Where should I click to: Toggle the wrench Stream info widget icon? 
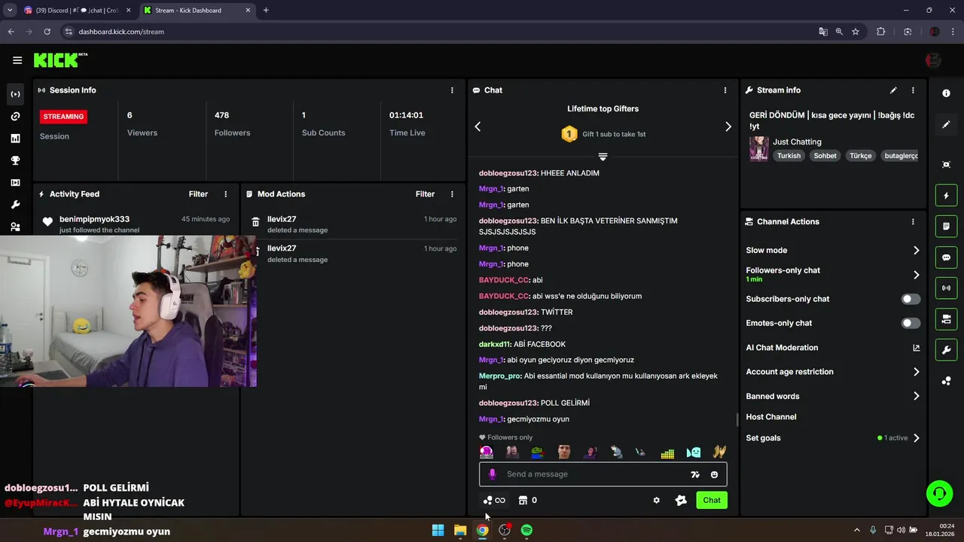click(x=946, y=350)
